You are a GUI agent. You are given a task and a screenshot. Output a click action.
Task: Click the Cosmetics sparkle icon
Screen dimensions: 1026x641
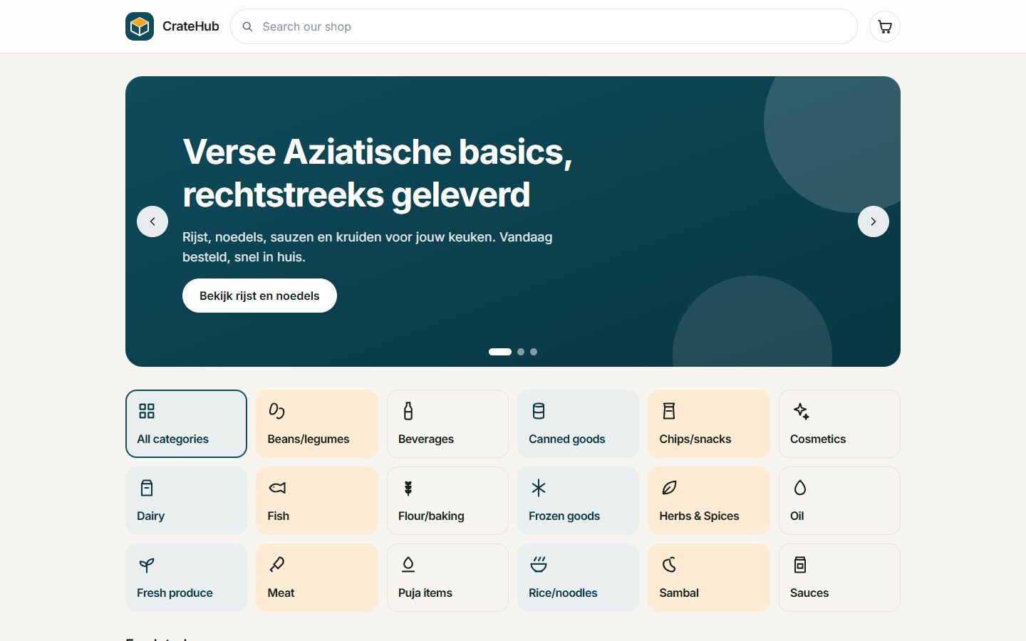coord(801,411)
